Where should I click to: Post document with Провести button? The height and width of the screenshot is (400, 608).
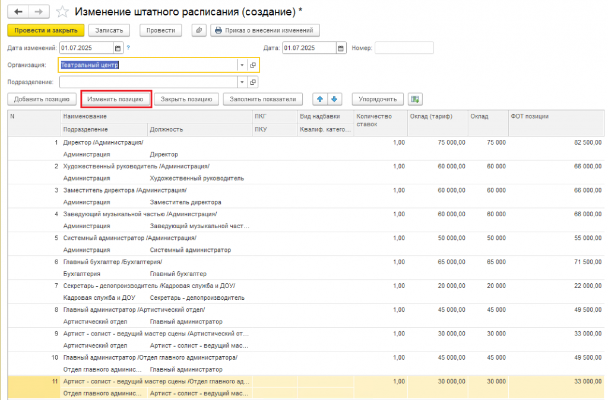coord(160,30)
